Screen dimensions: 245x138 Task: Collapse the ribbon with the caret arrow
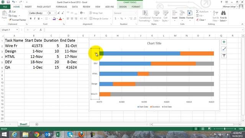(x=242, y=24)
